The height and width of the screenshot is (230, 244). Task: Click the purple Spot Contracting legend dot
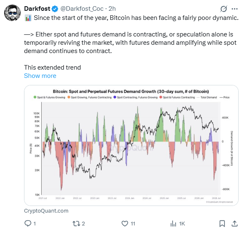(115, 97)
